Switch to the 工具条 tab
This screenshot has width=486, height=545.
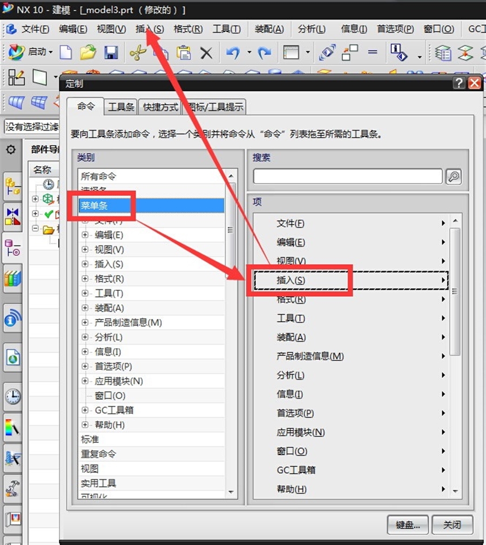(121, 107)
